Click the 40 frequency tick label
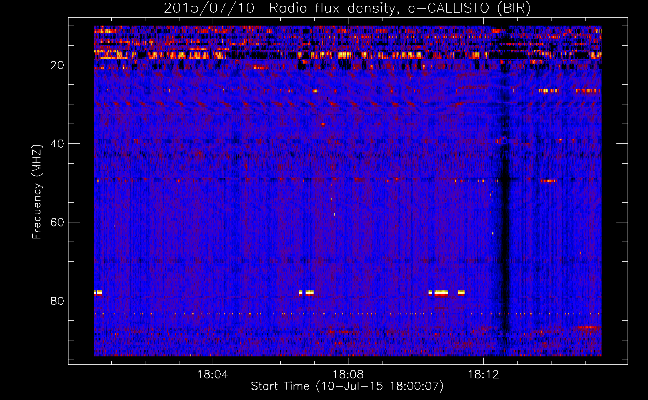The height and width of the screenshot is (400, 648). coord(57,144)
